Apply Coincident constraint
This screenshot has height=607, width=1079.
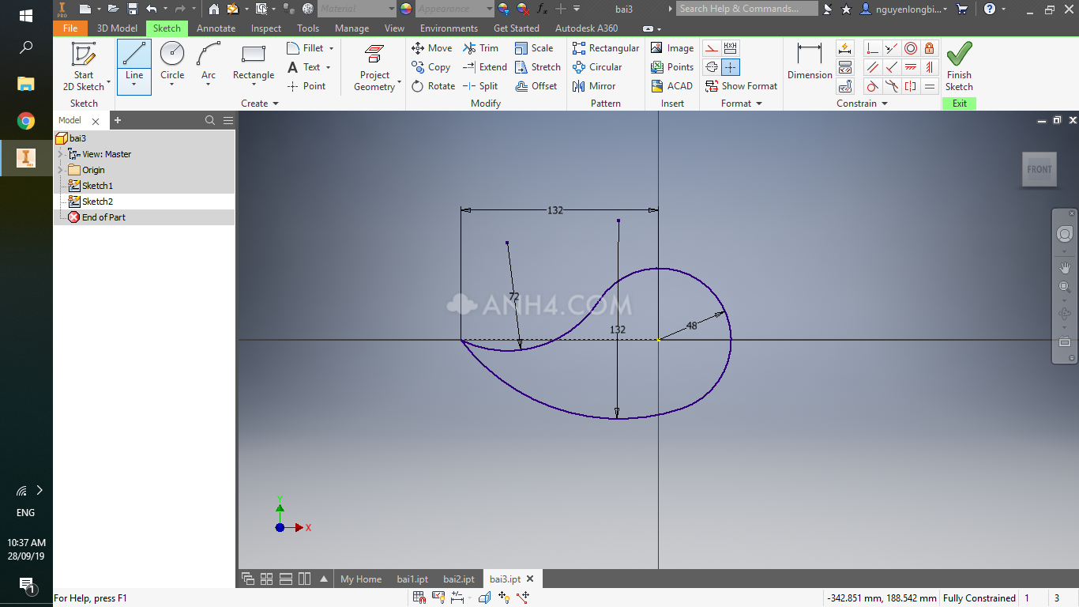click(872, 48)
